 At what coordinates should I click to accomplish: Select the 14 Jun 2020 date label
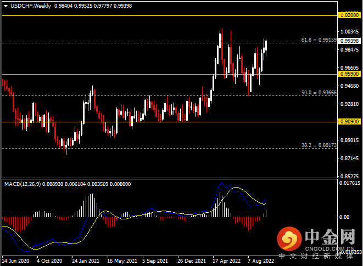click(15, 261)
